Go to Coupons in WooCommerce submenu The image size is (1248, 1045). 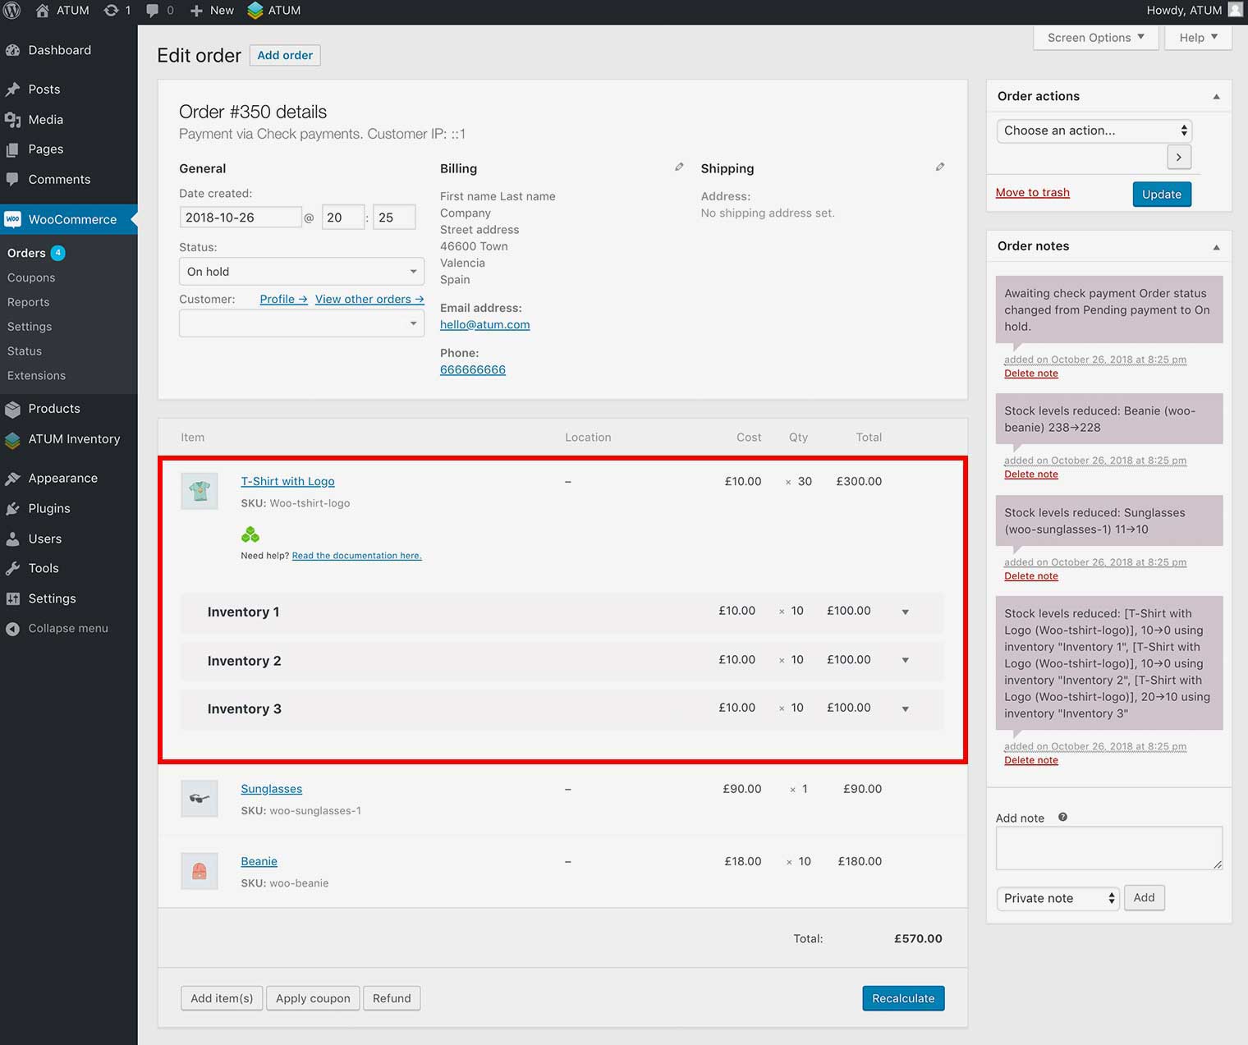coord(31,277)
